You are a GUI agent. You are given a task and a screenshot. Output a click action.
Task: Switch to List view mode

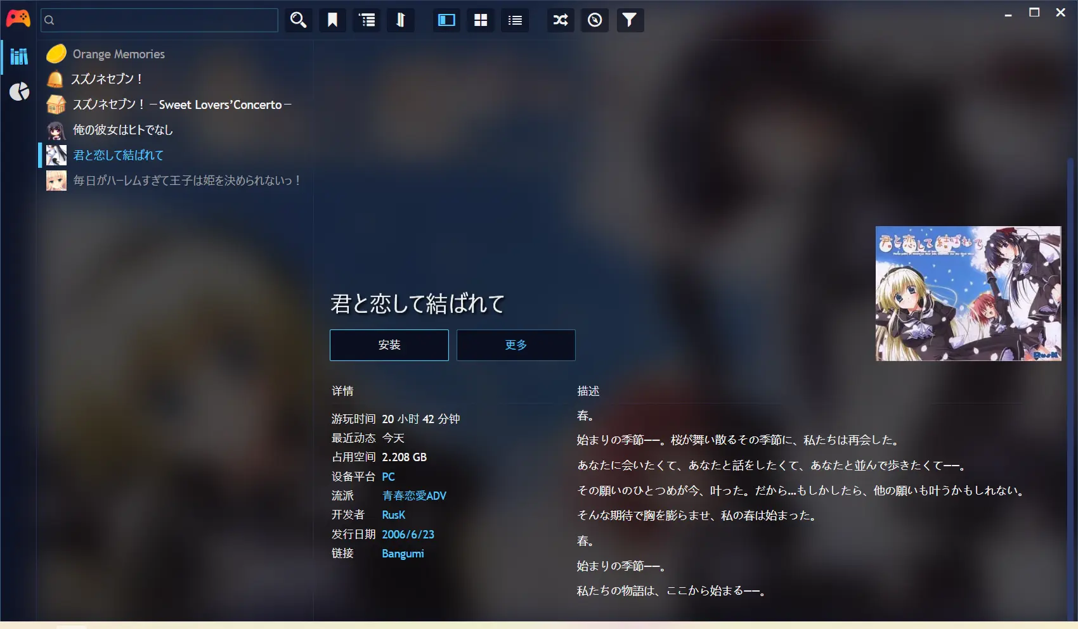click(515, 20)
